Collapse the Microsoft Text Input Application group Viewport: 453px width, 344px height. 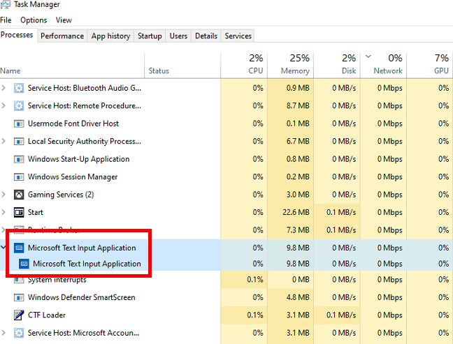3,247
